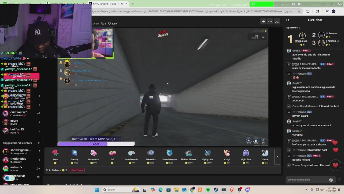This screenshot has height=194, width=344.
Task: Open Brave browser from the taskbar
Action: click(232, 190)
